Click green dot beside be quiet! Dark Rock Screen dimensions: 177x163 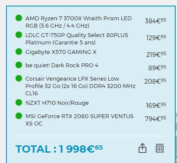point(19,65)
